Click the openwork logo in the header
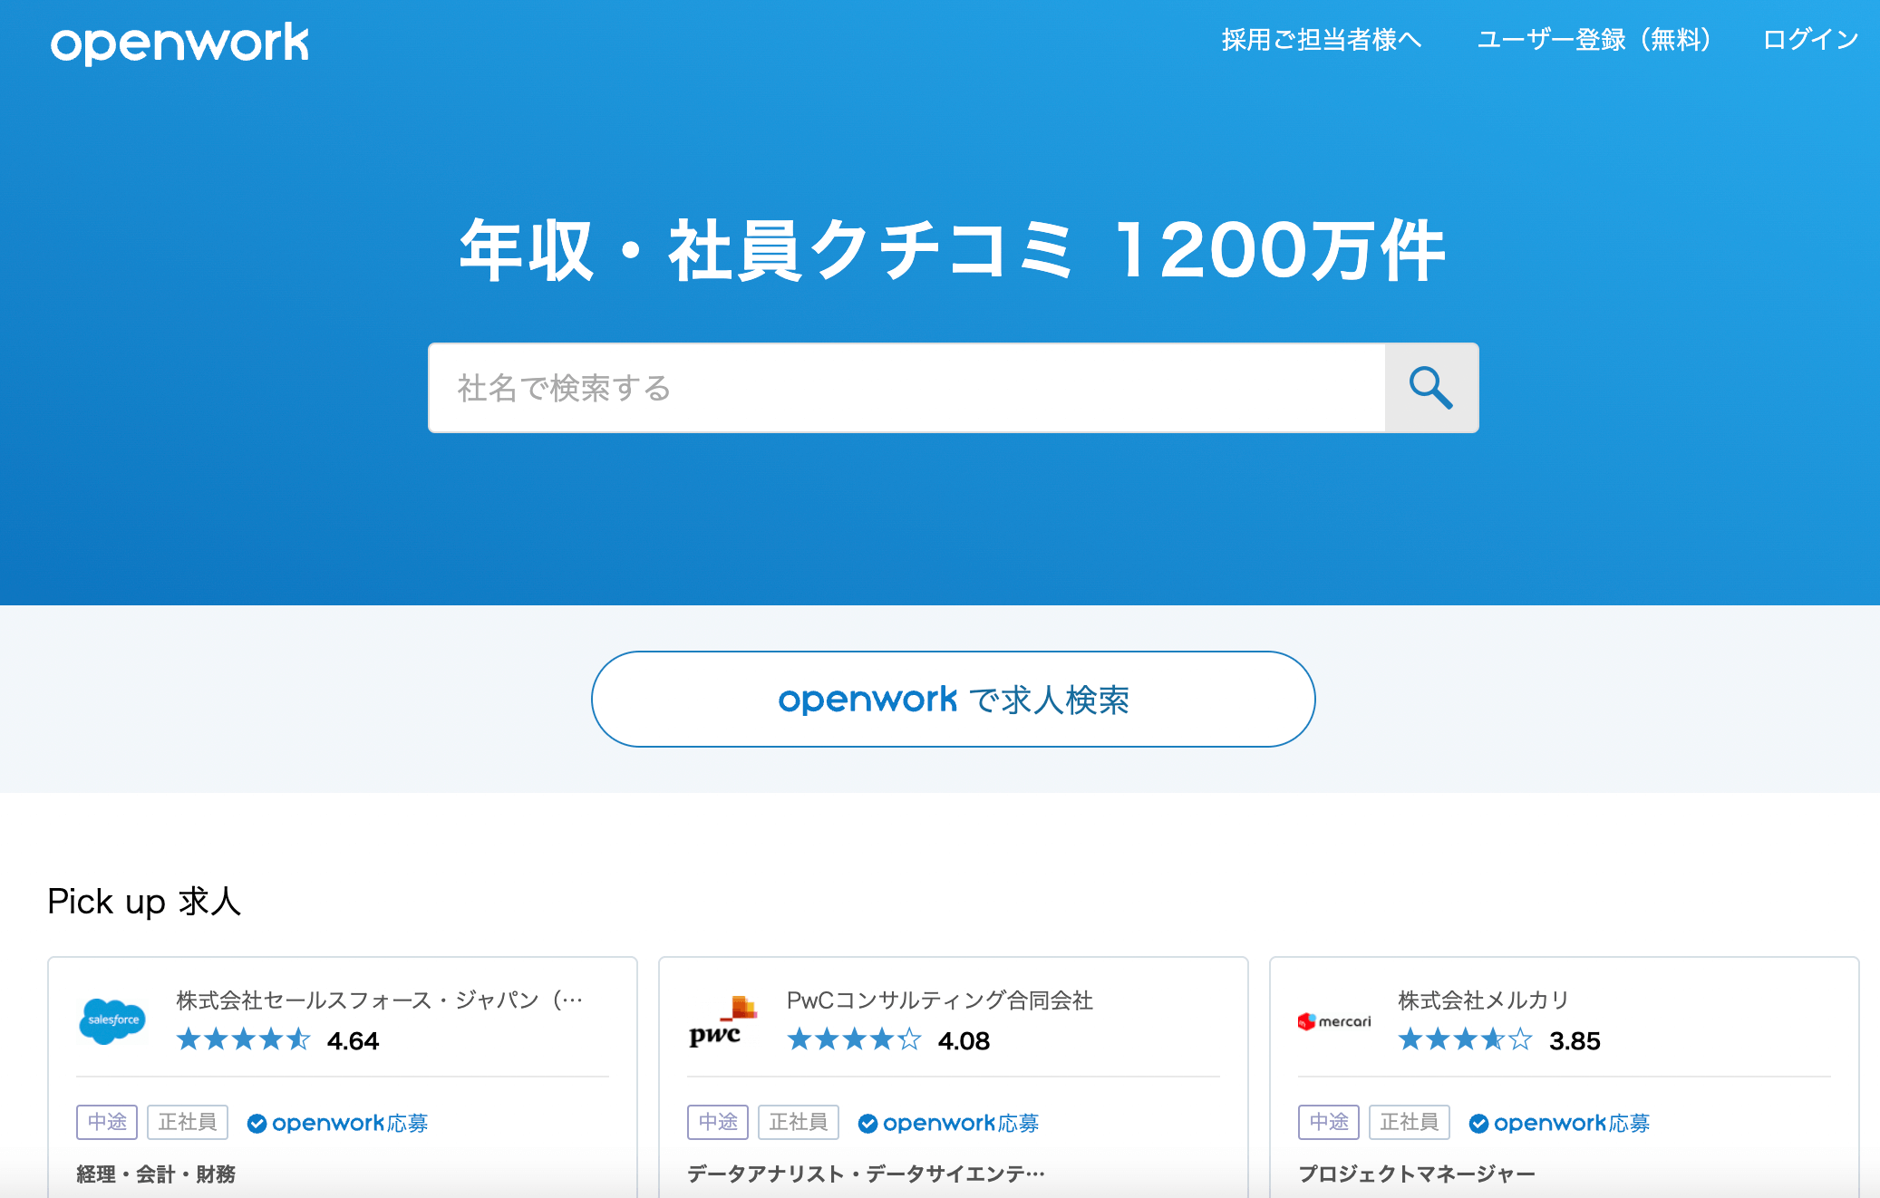The width and height of the screenshot is (1880, 1198). click(x=179, y=43)
